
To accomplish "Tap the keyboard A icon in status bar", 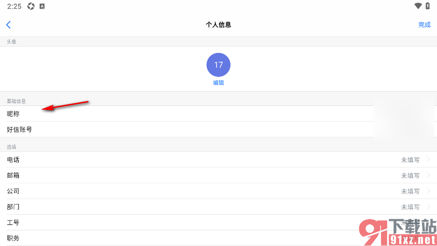I will coord(42,6).
